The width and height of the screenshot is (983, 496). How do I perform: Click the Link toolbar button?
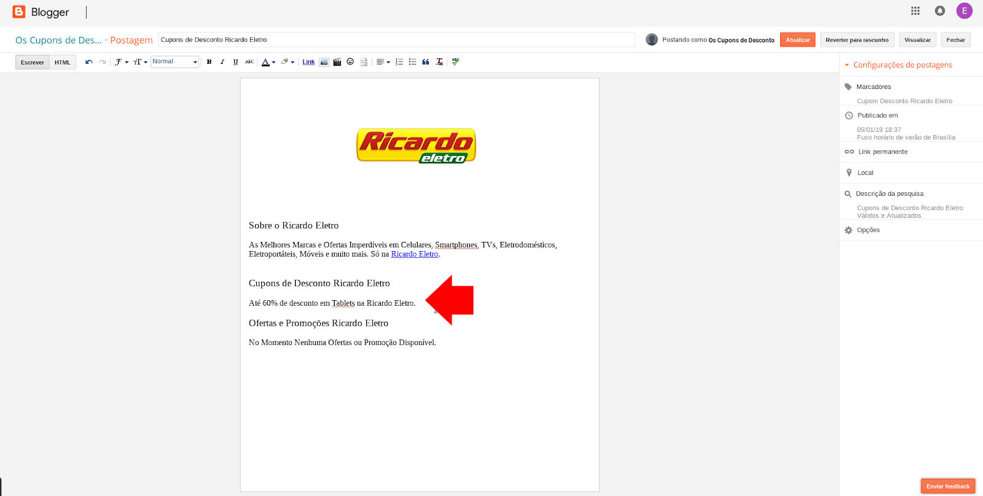pyautogui.click(x=308, y=62)
